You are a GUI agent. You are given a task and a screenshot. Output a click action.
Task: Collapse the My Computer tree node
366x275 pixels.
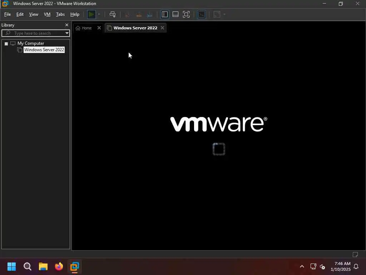point(6,44)
